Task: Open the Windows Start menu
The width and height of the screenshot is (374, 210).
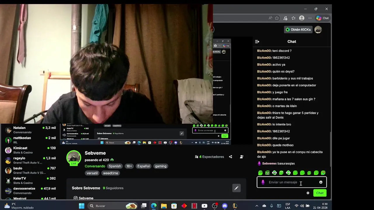Action: [82, 206]
